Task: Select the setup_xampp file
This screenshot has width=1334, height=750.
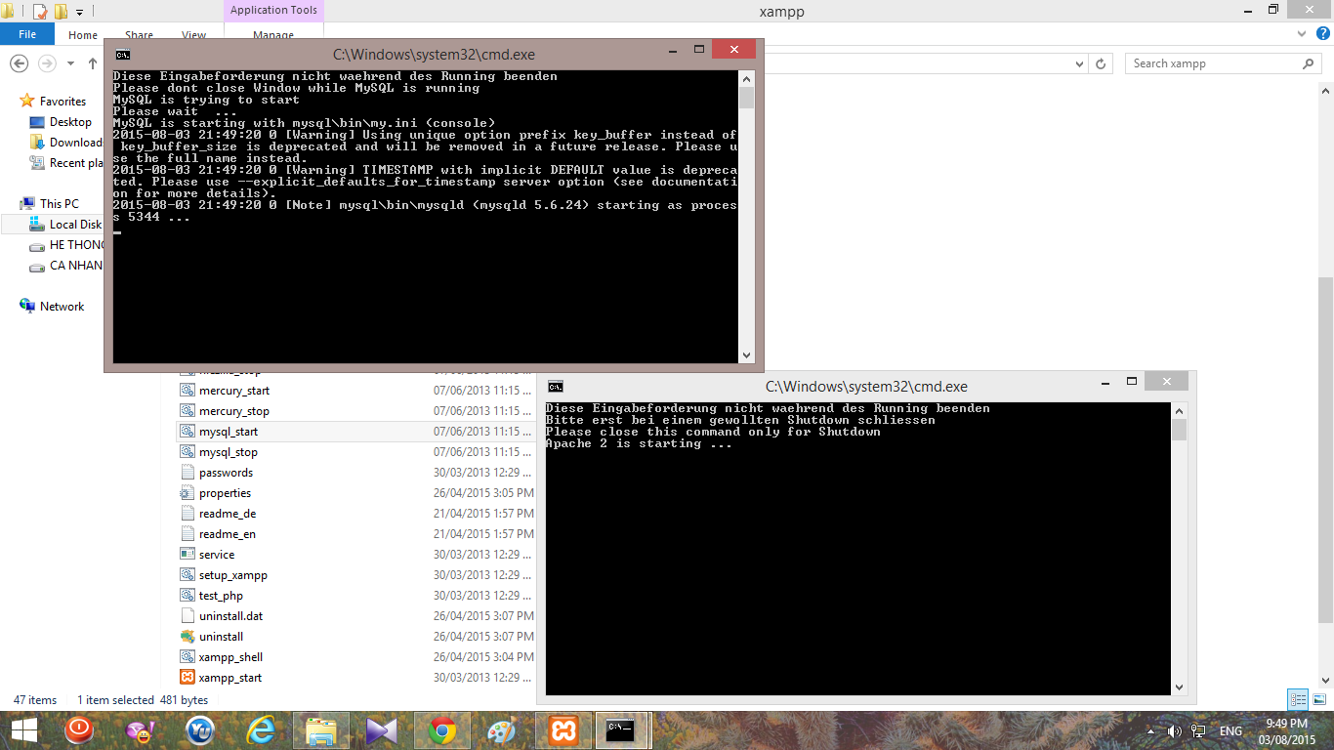Action: (232, 575)
